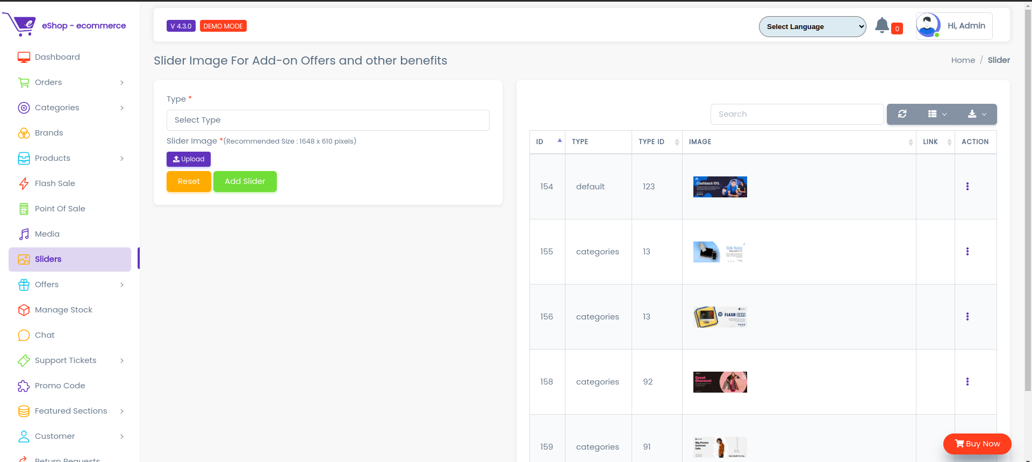Open the Customer menu item

(70, 436)
